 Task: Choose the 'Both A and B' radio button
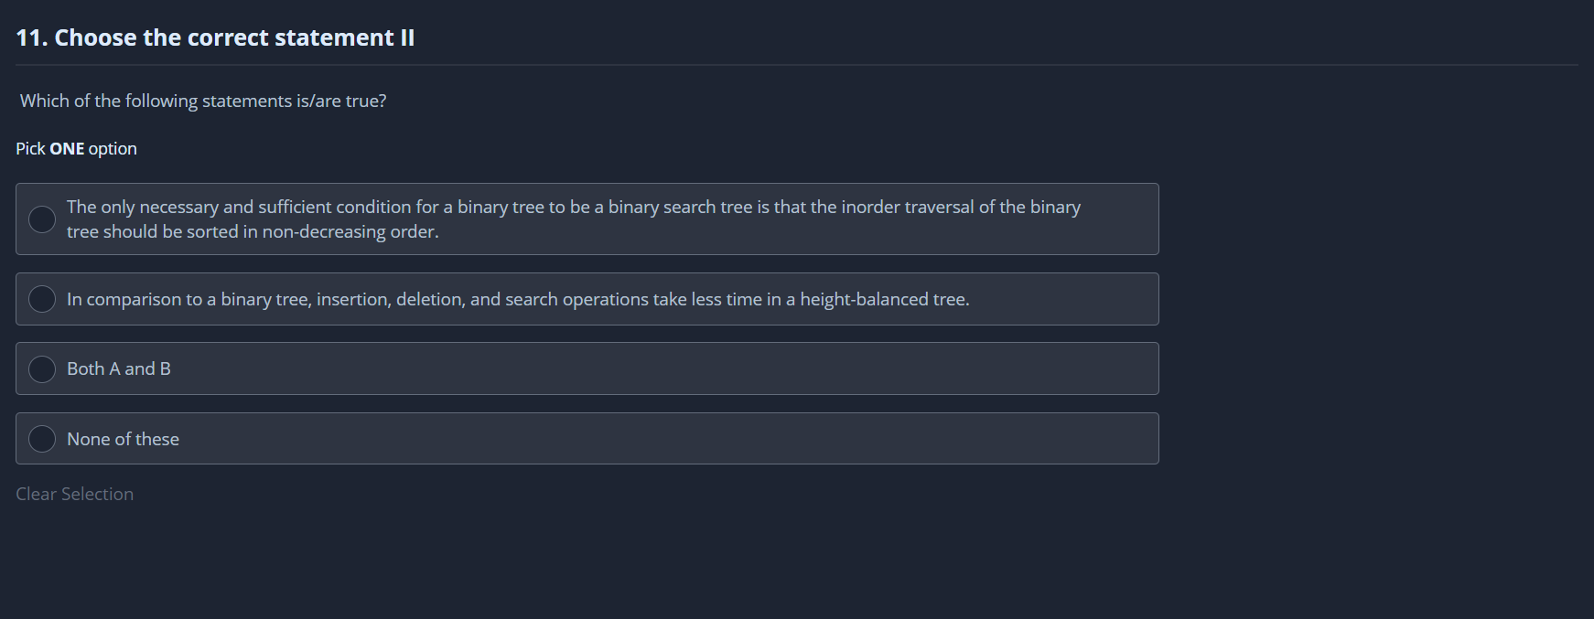click(42, 368)
